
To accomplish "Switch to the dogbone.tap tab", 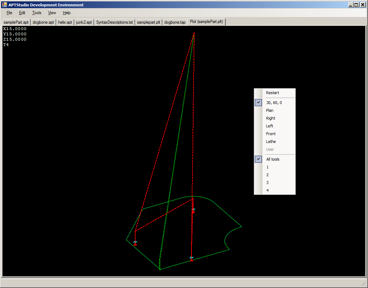I will coord(175,22).
